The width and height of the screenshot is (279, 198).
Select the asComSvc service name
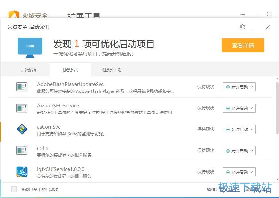[48, 127]
